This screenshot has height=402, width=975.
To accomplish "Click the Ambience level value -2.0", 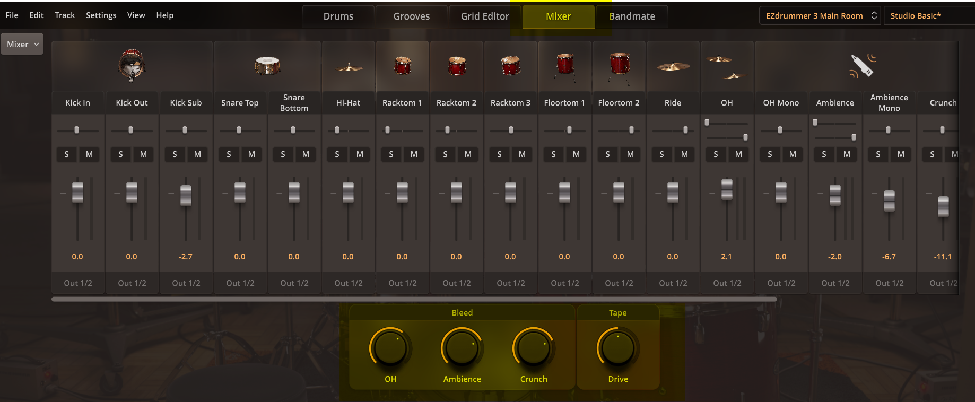I will click(x=835, y=257).
